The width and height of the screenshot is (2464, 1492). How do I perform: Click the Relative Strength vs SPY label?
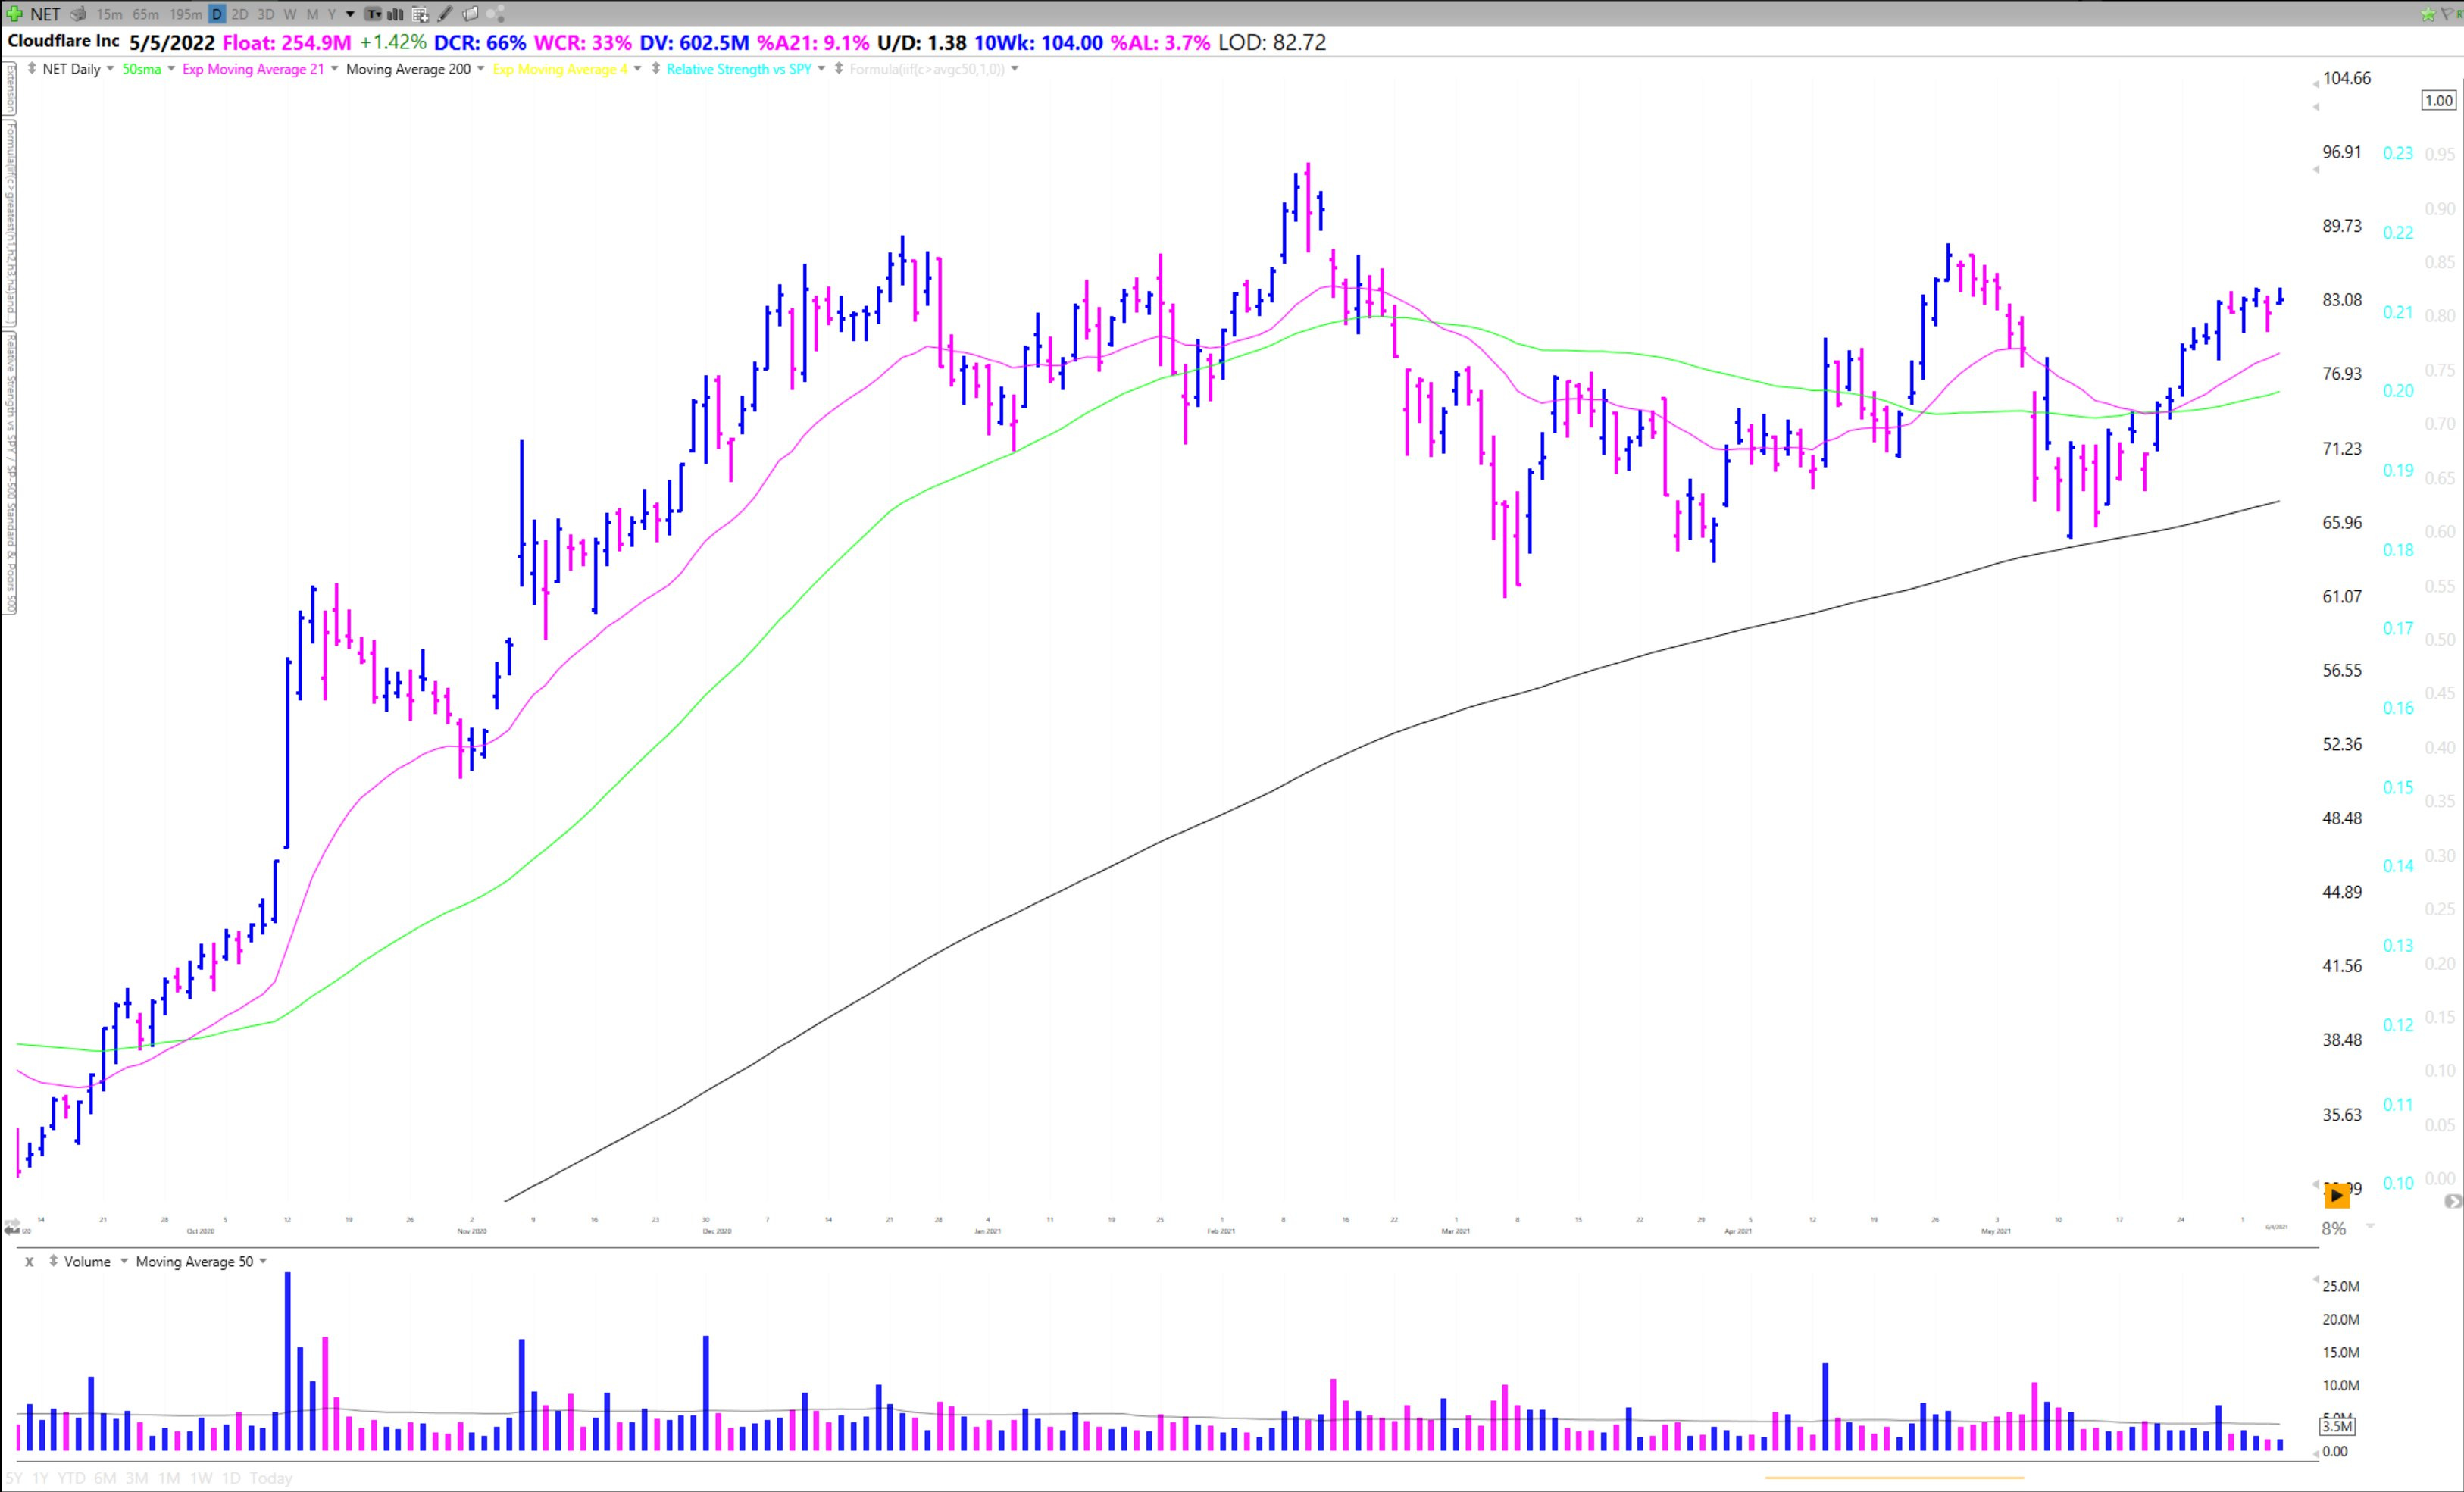pyautogui.click(x=738, y=69)
